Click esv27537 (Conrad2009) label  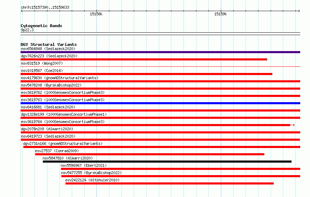(x=57, y=151)
